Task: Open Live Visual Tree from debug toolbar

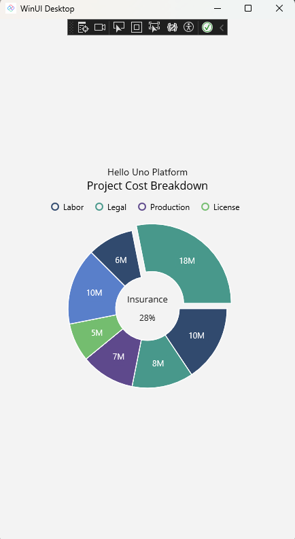Action: click(83, 27)
